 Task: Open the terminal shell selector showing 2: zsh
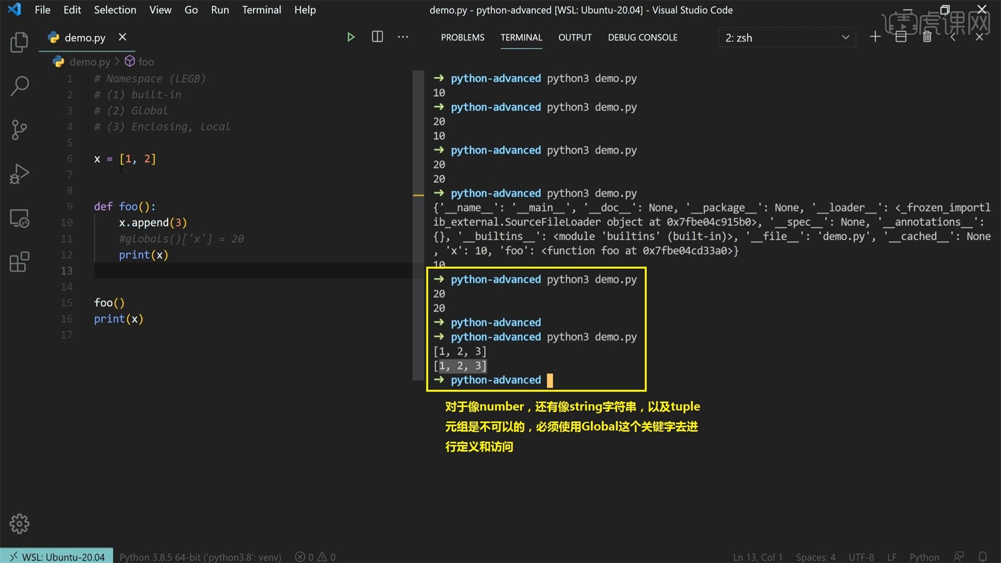(787, 37)
